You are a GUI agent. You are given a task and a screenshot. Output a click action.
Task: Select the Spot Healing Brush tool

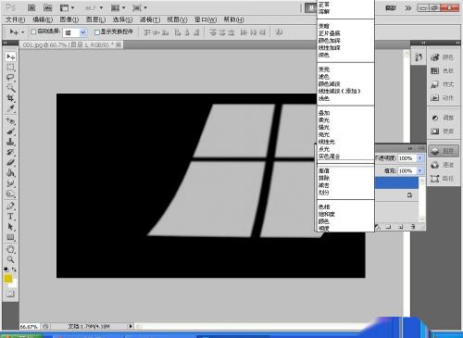tap(10, 121)
